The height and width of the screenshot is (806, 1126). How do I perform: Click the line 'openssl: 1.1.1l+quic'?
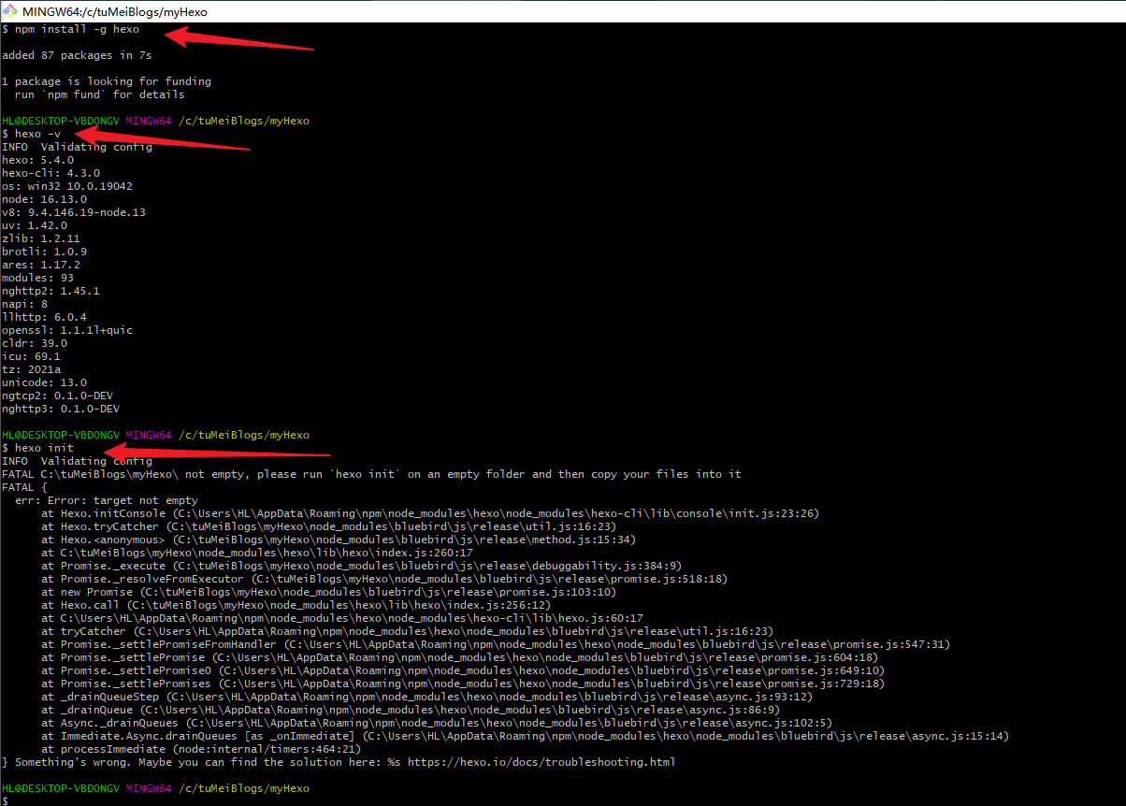(x=67, y=330)
